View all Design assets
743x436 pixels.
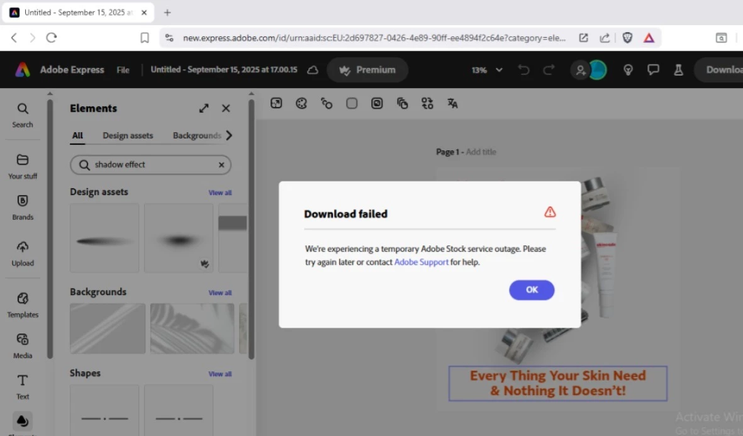coord(220,193)
